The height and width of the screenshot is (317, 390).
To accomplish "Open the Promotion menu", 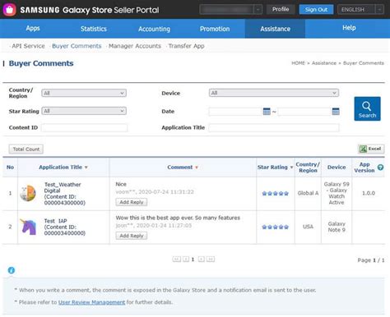I will (215, 29).
